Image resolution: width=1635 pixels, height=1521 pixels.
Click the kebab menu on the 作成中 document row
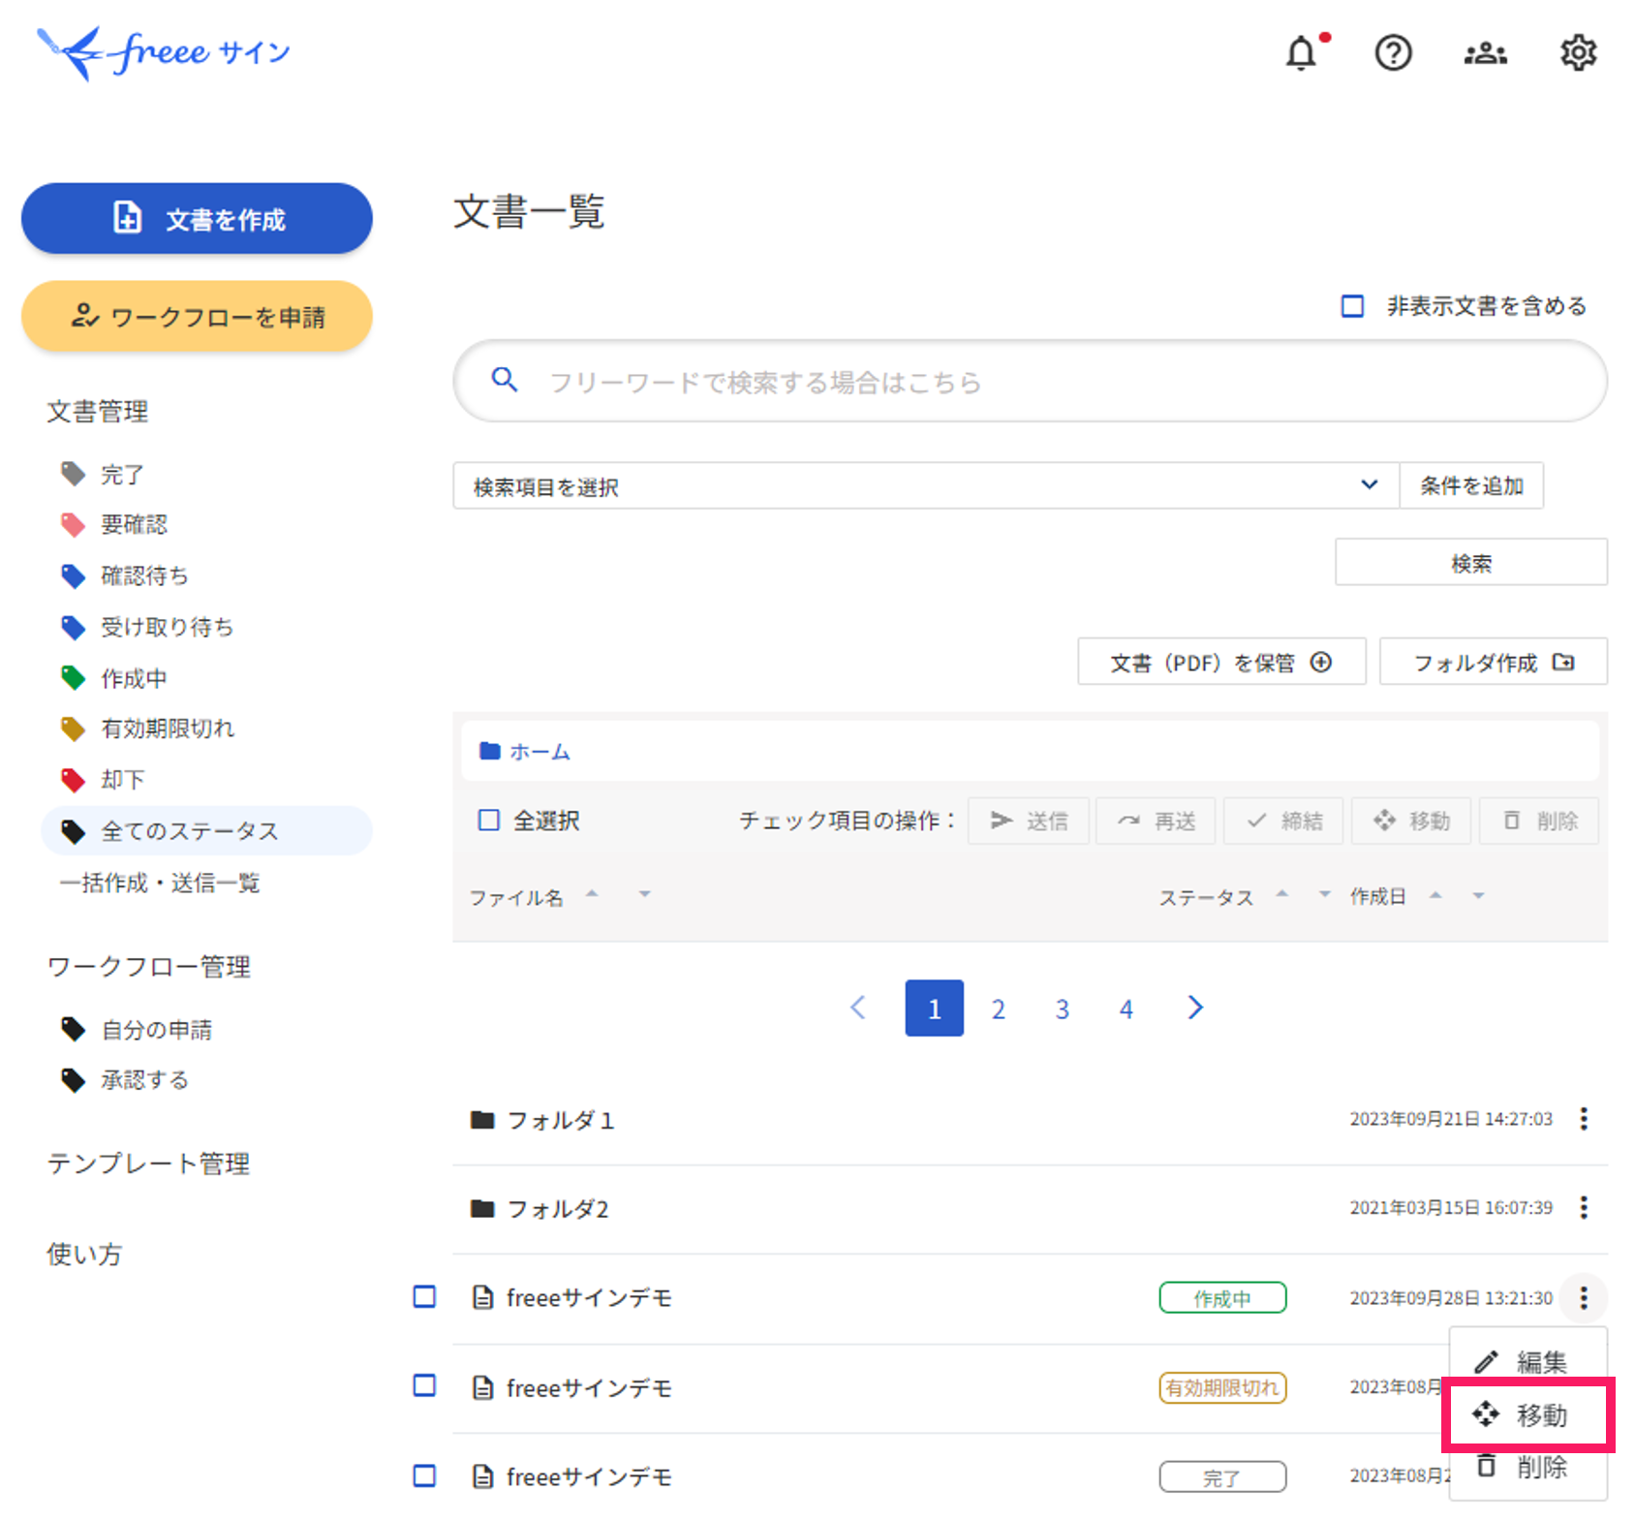click(x=1584, y=1297)
